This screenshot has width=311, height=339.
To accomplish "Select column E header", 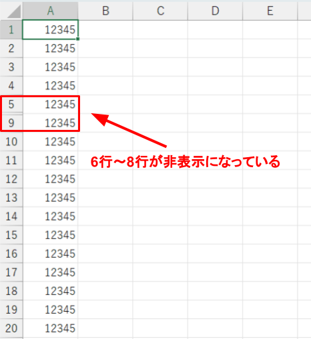I will 270,11.
